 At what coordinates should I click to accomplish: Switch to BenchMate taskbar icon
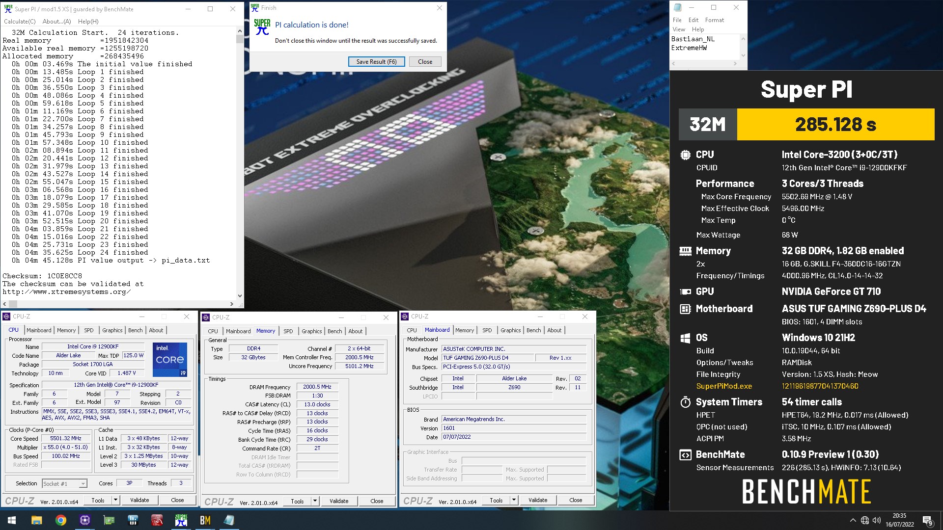pyautogui.click(x=205, y=520)
